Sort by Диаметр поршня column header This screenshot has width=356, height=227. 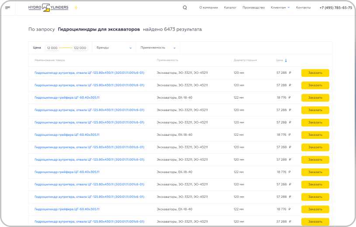pyautogui.click(x=245, y=60)
